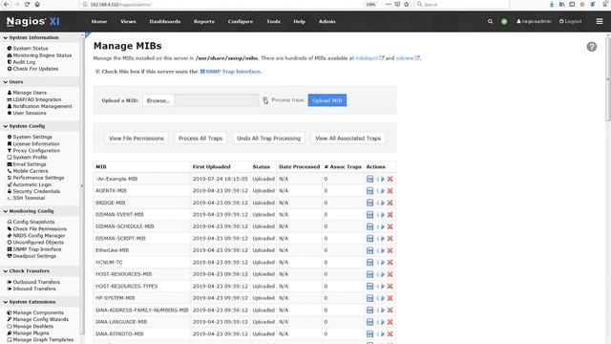The height and width of the screenshot is (344, 611).
Task: Open the Reports menu
Action: pyautogui.click(x=203, y=21)
